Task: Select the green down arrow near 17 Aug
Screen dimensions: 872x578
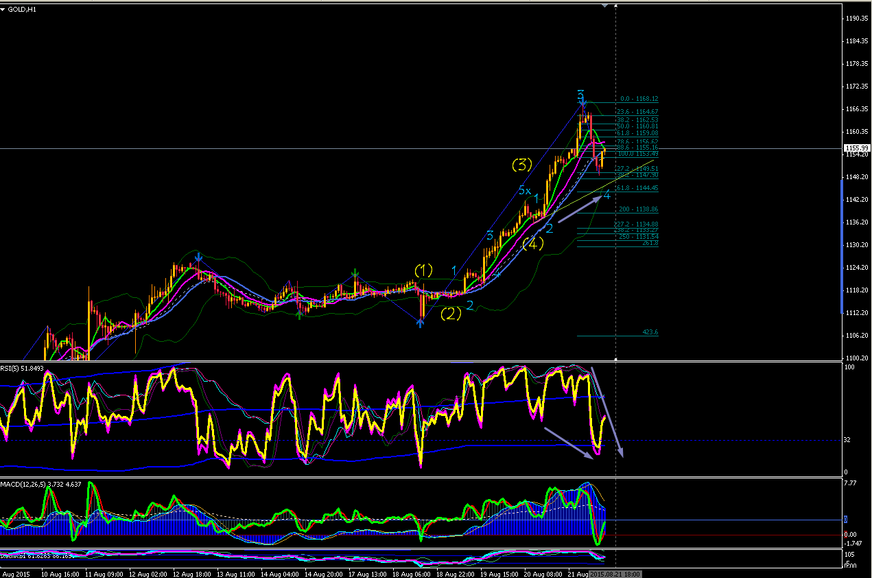Action: pyautogui.click(x=355, y=274)
